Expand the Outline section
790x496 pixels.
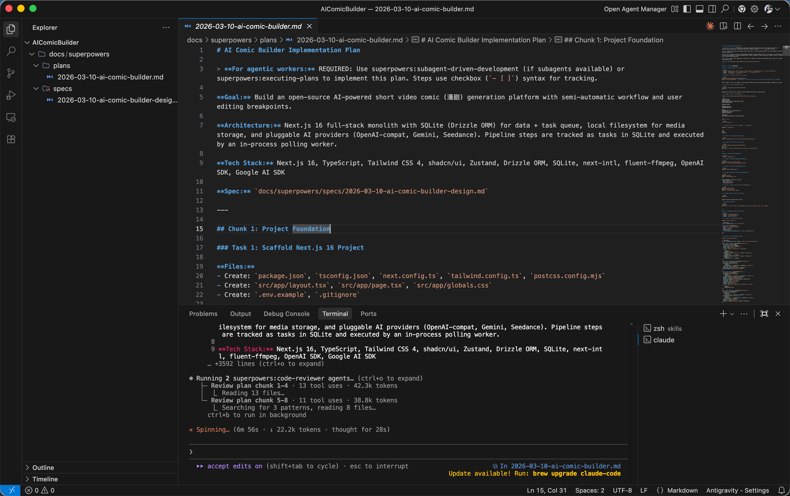43,468
